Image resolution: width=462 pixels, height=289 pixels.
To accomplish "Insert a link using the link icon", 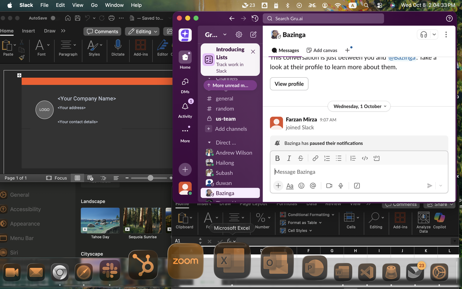I will point(315,158).
